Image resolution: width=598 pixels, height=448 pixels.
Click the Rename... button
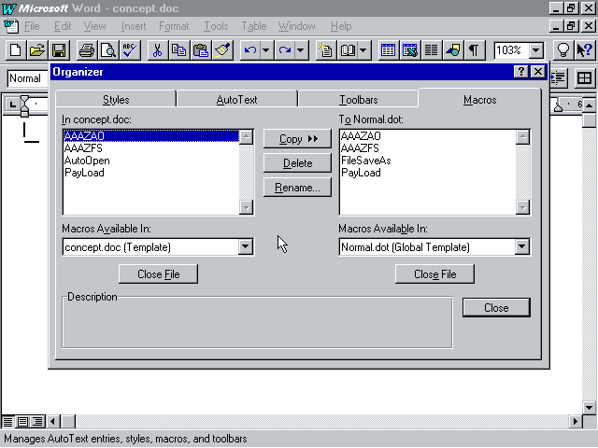coord(297,188)
